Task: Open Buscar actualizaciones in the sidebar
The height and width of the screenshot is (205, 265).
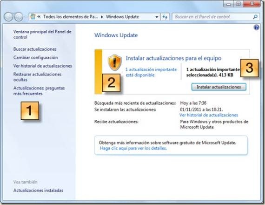Action: [35, 49]
